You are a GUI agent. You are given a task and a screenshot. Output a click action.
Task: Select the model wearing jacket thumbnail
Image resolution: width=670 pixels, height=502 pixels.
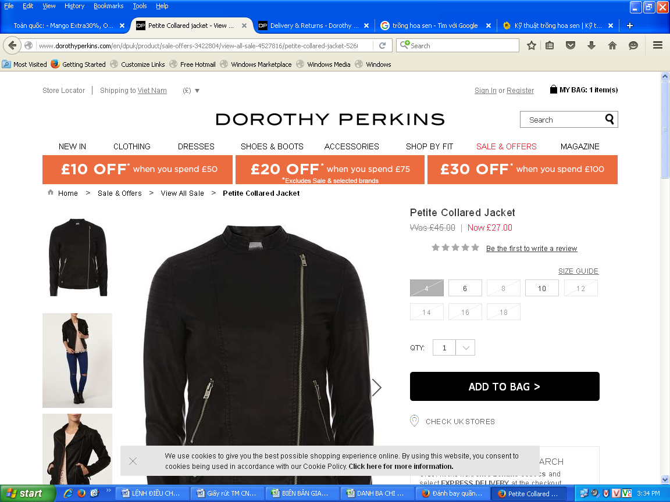coord(77,360)
